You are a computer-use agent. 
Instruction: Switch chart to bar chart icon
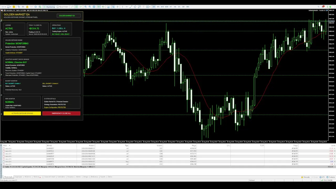point(72,7)
